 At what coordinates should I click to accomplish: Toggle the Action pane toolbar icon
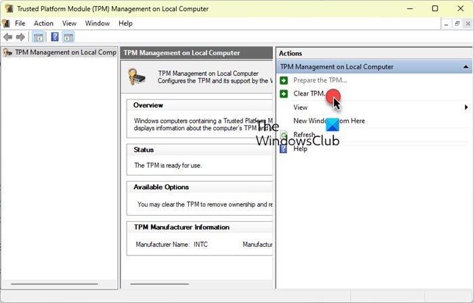[68, 37]
